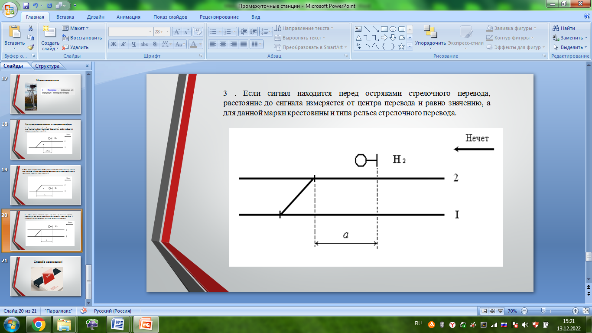The image size is (592, 333).
Task: Open the Дизайн tab
Action: pos(95,17)
